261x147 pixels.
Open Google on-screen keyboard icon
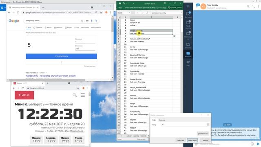(87, 21)
